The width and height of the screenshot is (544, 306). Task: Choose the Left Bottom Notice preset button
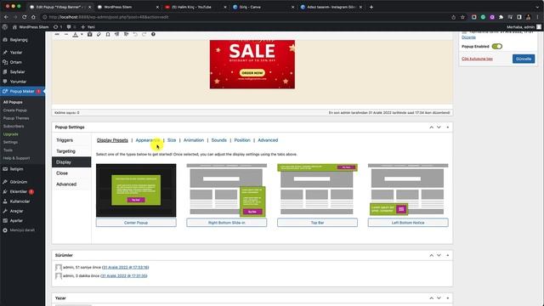pos(408,223)
